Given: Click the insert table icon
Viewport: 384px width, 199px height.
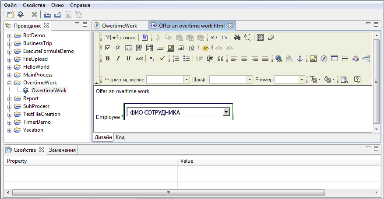Looking at the screenshot, I should point(334,59).
